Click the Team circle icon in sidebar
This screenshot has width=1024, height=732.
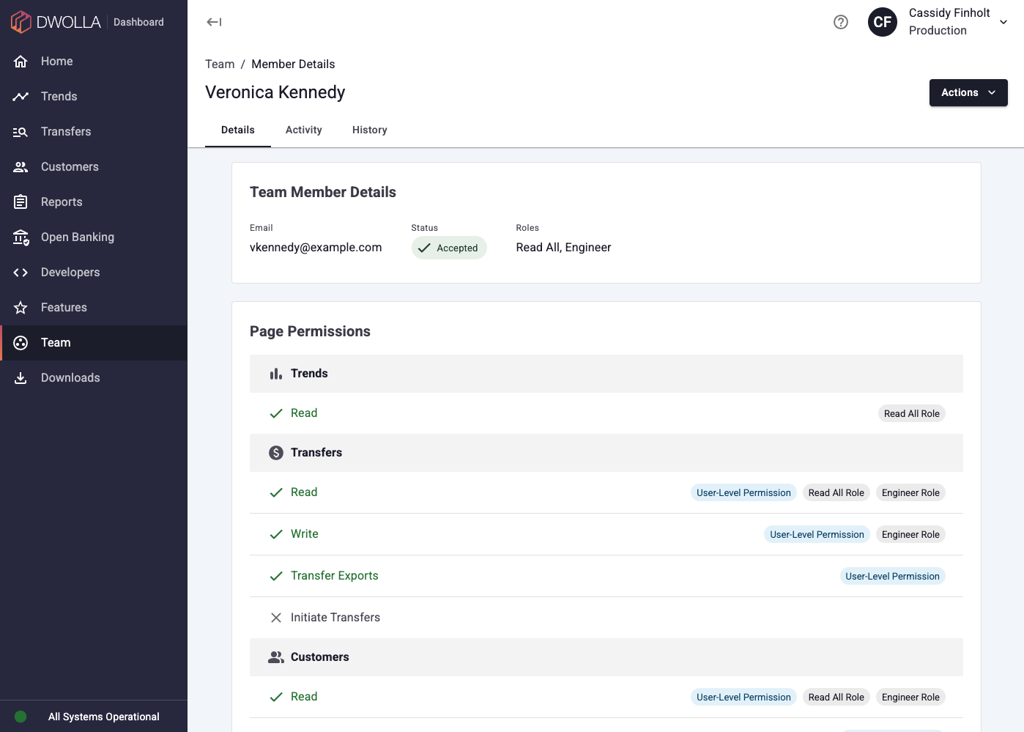(x=21, y=343)
